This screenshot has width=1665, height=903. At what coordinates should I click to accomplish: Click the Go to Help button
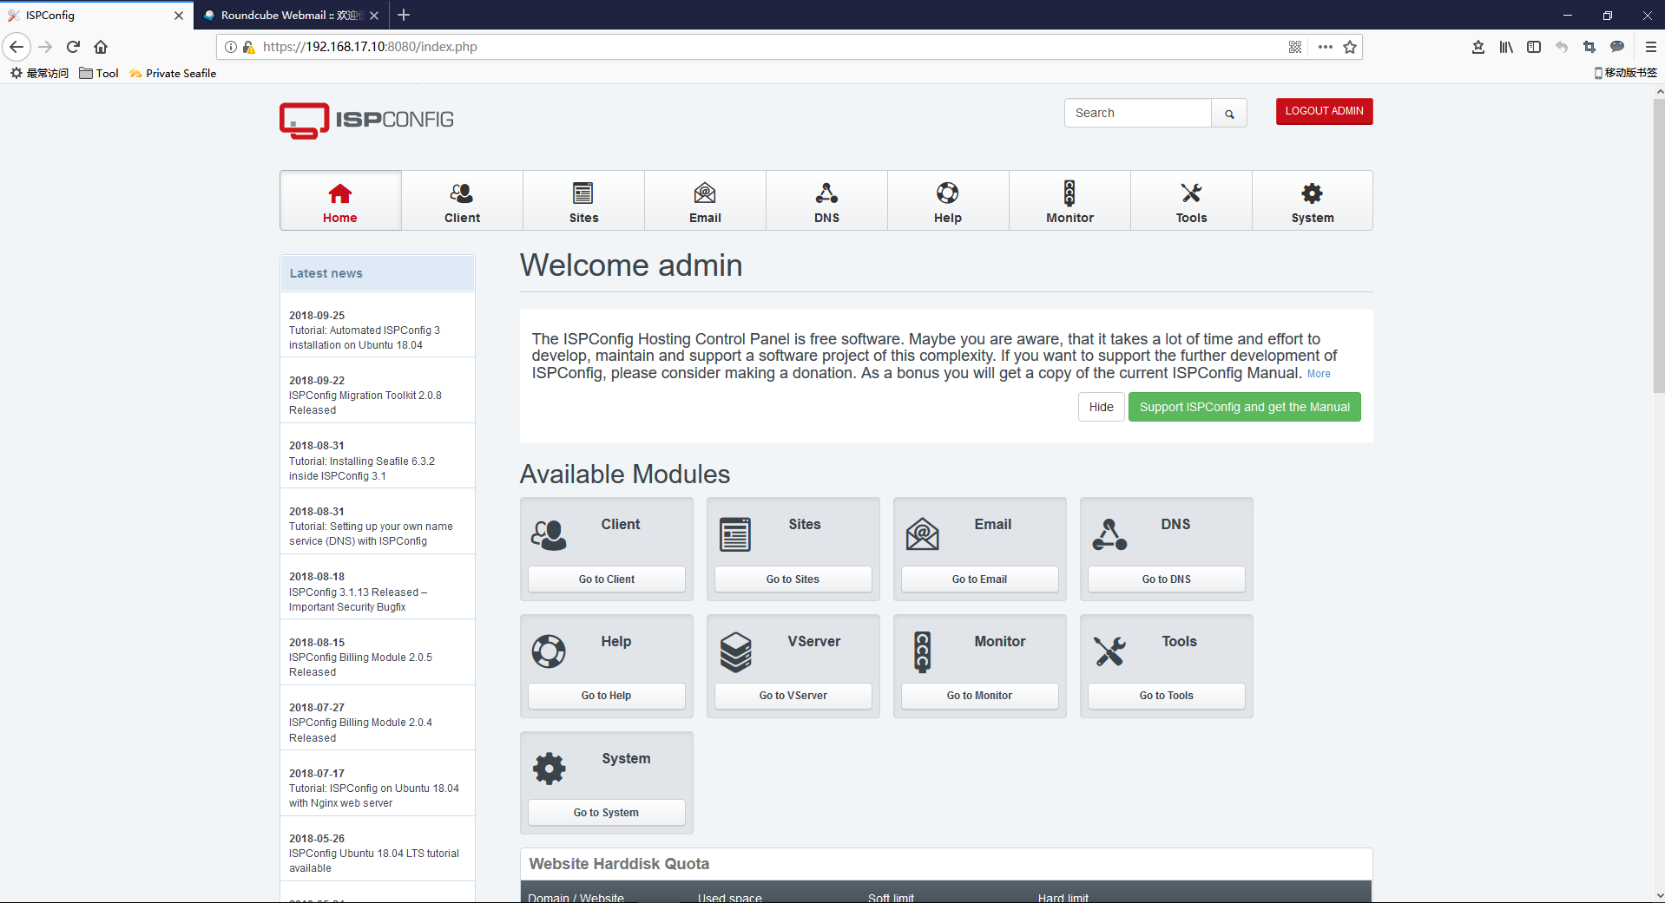click(x=607, y=696)
